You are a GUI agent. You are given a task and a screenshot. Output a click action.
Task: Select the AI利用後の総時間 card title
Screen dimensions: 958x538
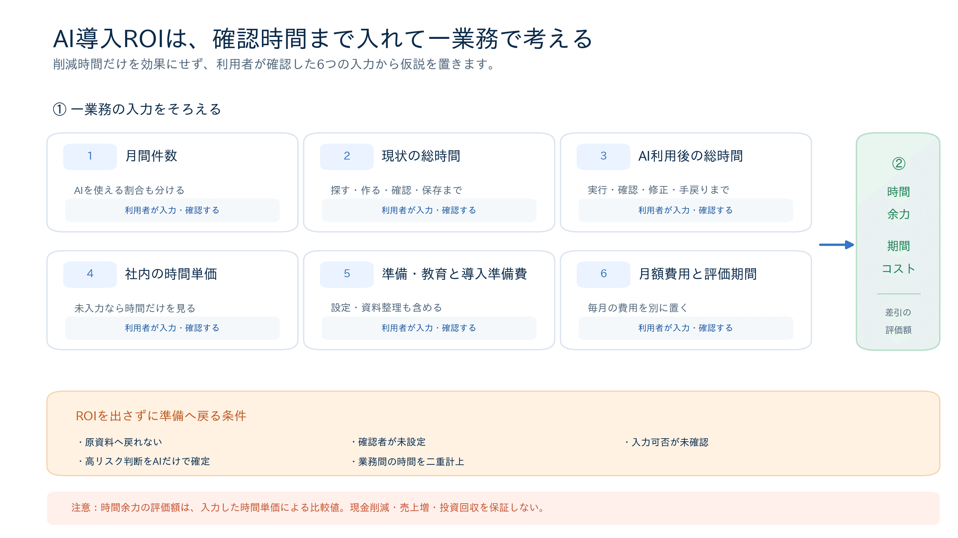pos(691,156)
